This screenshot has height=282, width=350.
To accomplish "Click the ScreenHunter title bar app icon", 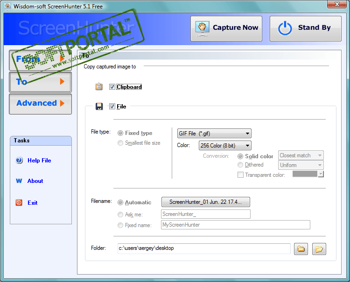I will pos(7,6).
